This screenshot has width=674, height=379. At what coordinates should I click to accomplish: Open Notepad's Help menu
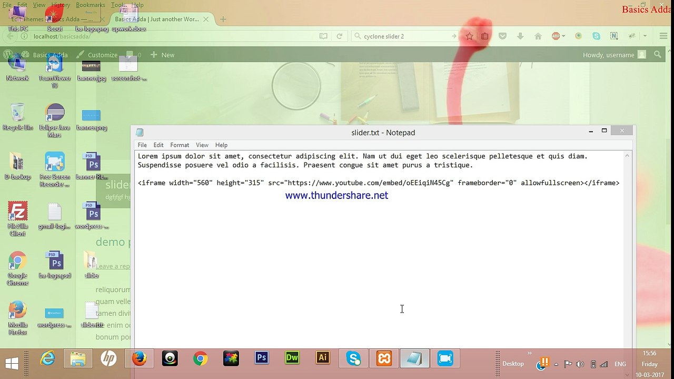221,145
